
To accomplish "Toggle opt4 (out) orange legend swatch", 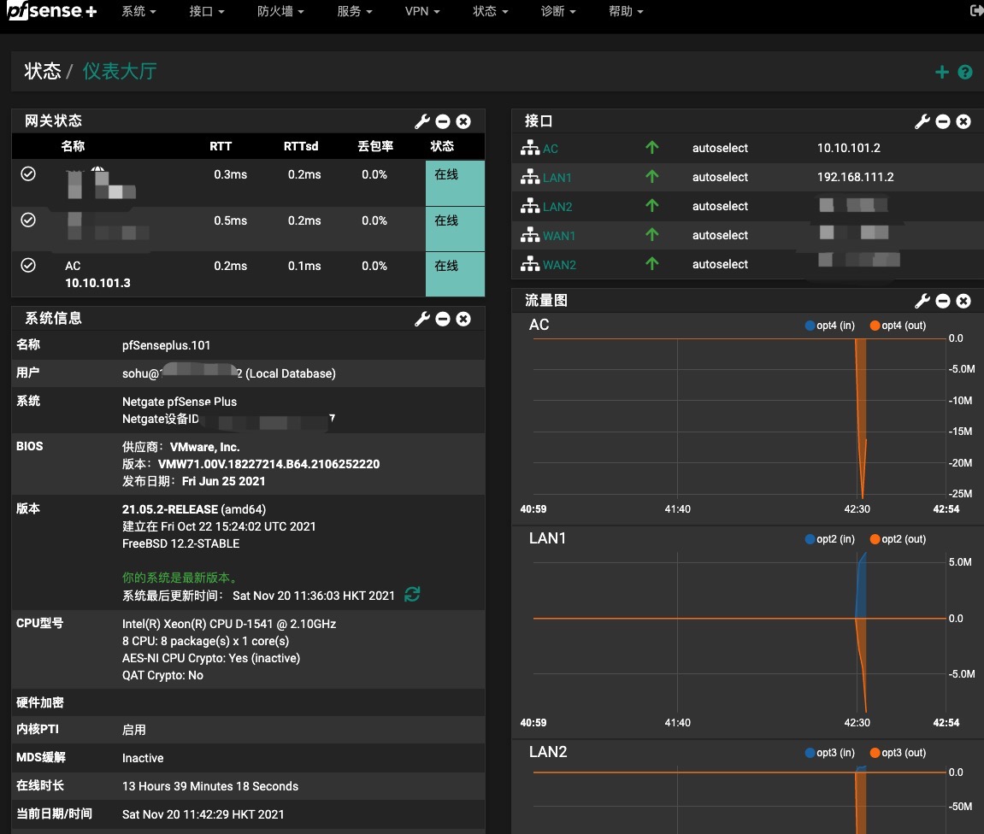I will tap(875, 326).
